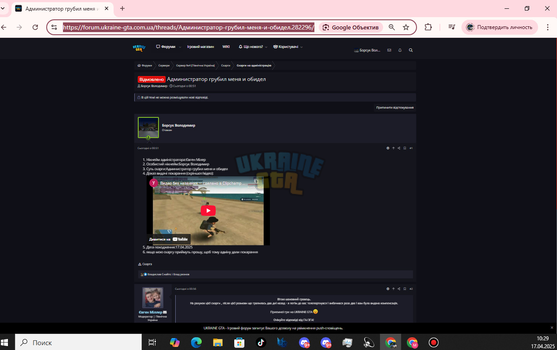Open Борсук Володимир author link under title

point(154,86)
